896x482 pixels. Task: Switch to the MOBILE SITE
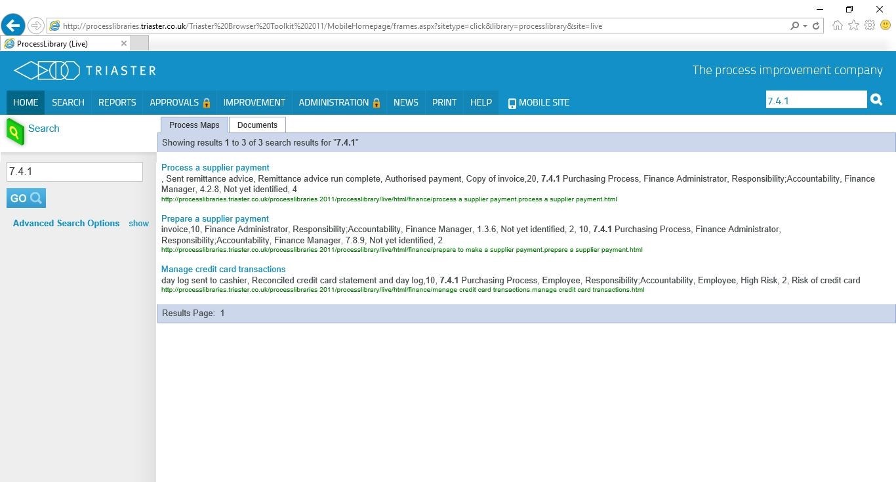539,102
